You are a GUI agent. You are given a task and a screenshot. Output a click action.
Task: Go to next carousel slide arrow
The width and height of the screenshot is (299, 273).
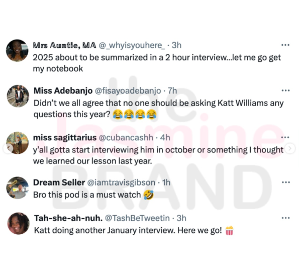(290, 148)
